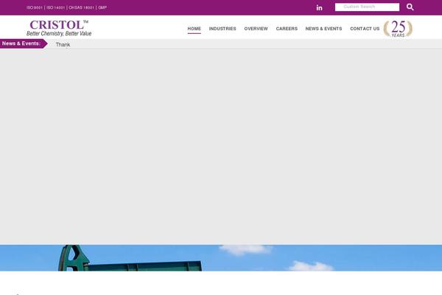Click the pump jack banner image
Viewport: 442px width, 295px height.
(221, 257)
